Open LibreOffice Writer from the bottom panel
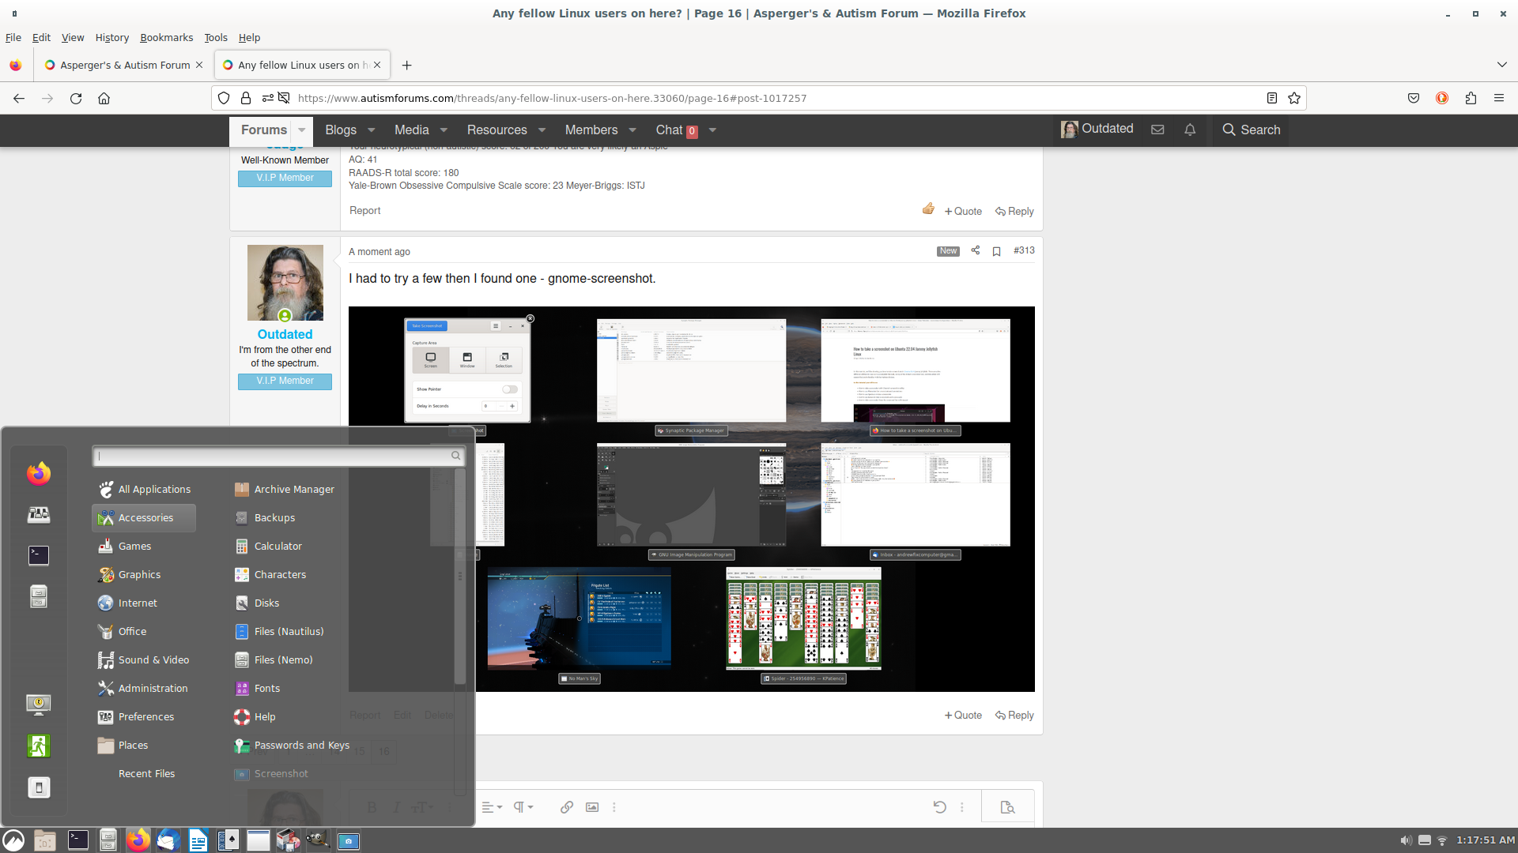The image size is (1518, 853). coord(198,840)
